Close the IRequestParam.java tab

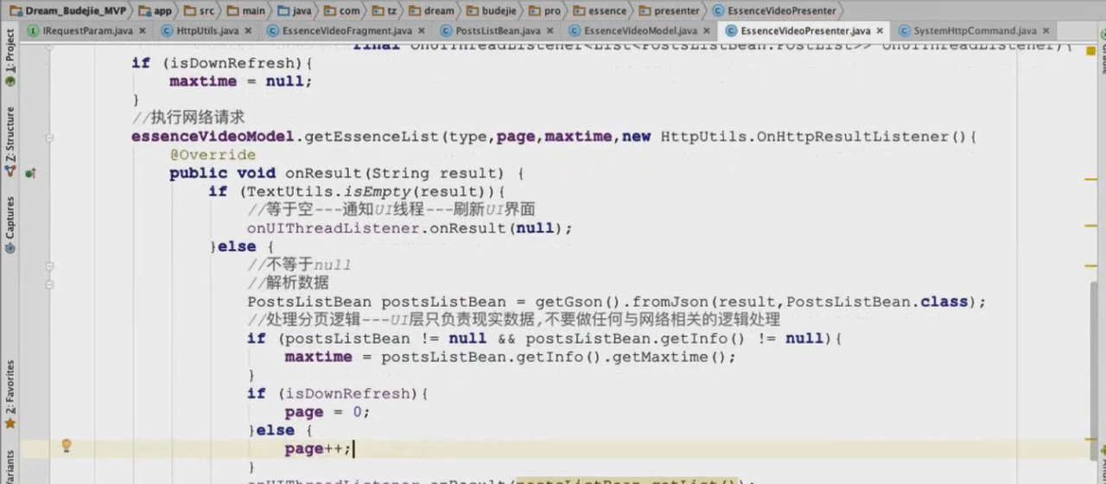pos(141,31)
